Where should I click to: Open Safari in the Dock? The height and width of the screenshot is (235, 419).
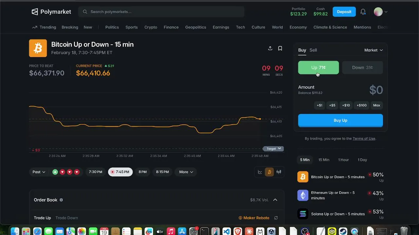tap(37, 231)
